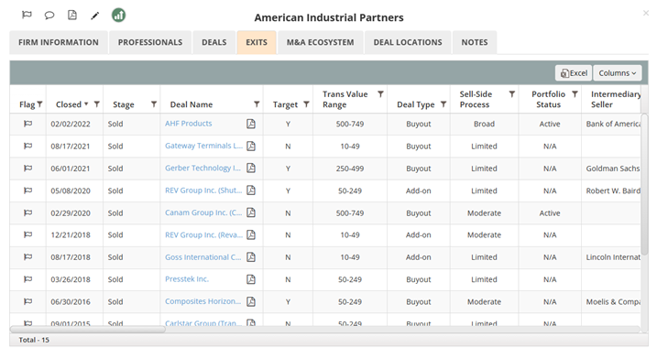Open PDF for Composites Horizon deal

point(251,301)
